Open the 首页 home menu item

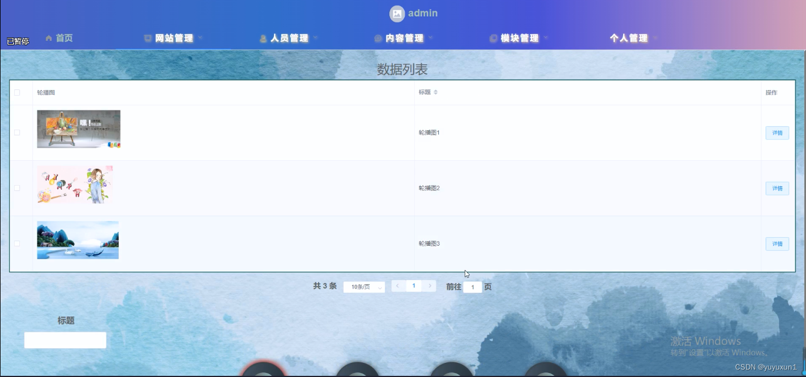coord(59,38)
